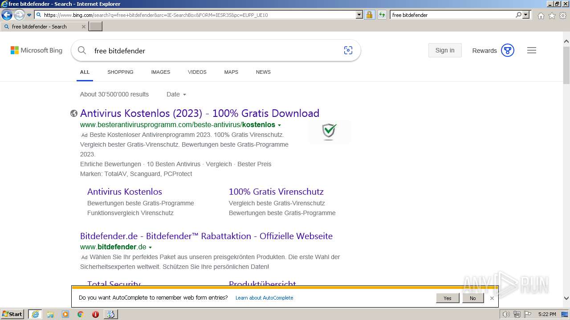Viewport: 570px width, 320px height.
Task: Click the vertical scrollbar thumb
Action: pyautogui.click(x=566, y=64)
